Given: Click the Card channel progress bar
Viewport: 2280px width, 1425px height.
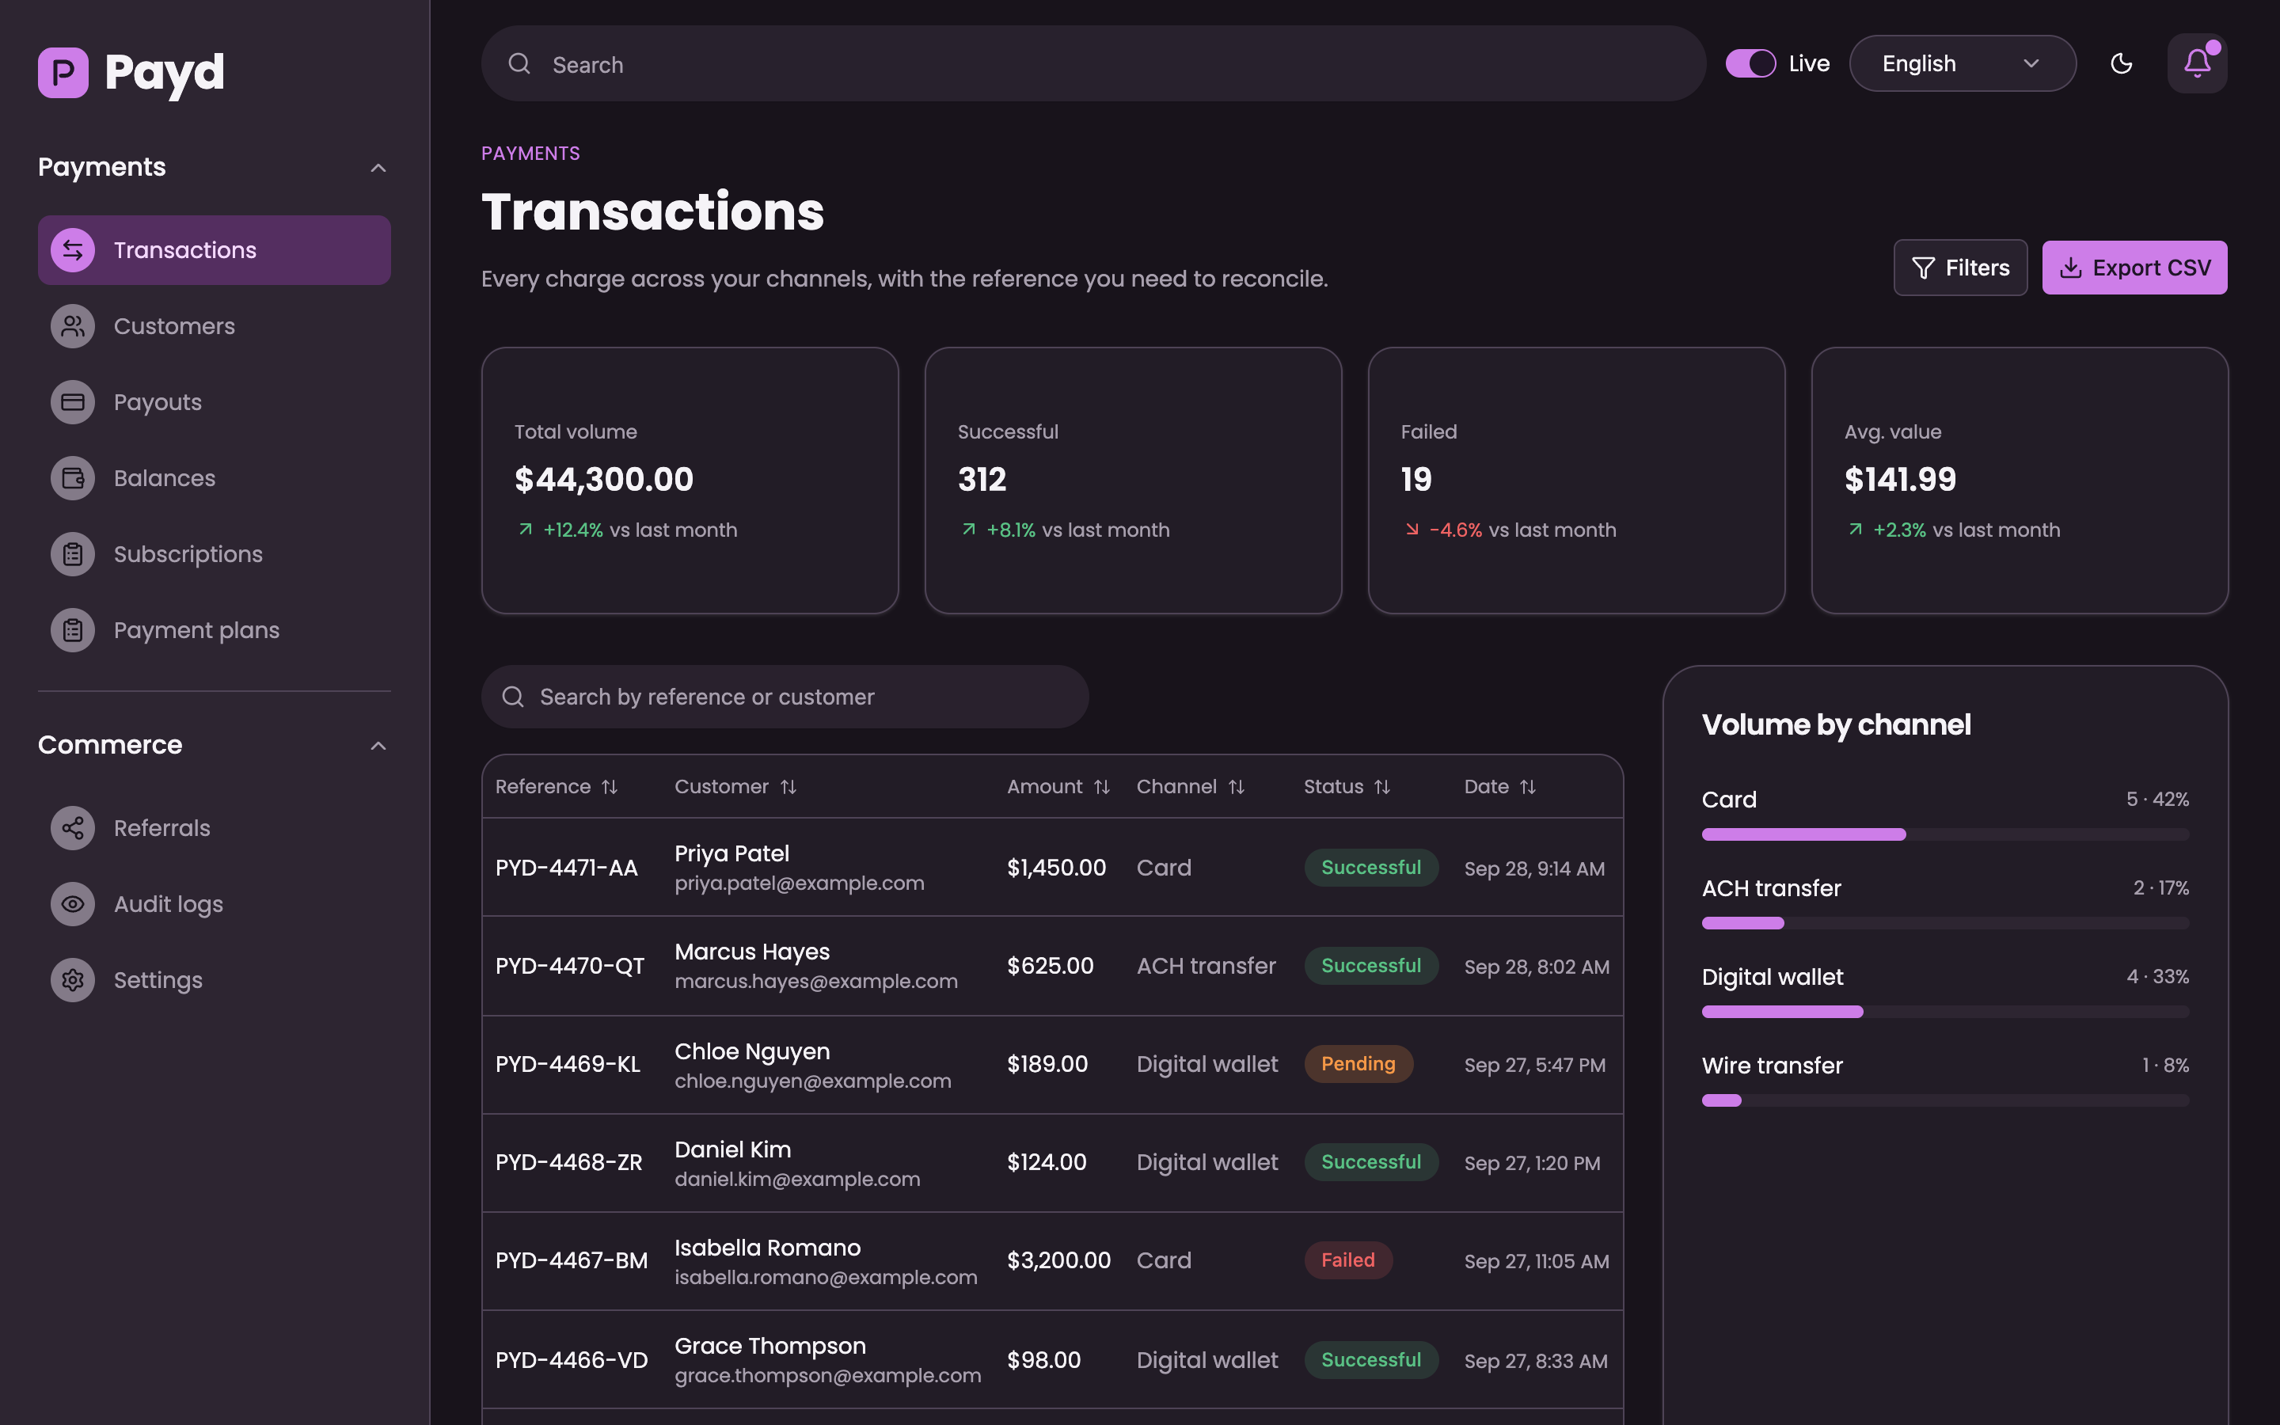Looking at the screenshot, I should (x=1944, y=834).
